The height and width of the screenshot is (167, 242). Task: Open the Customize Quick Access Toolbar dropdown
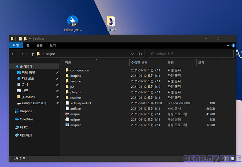click(x=30, y=39)
